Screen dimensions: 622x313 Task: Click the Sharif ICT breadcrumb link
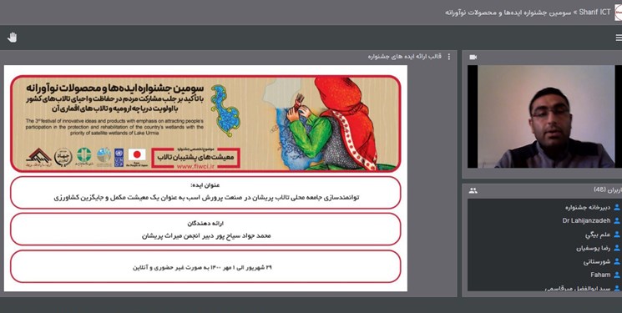(594, 12)
